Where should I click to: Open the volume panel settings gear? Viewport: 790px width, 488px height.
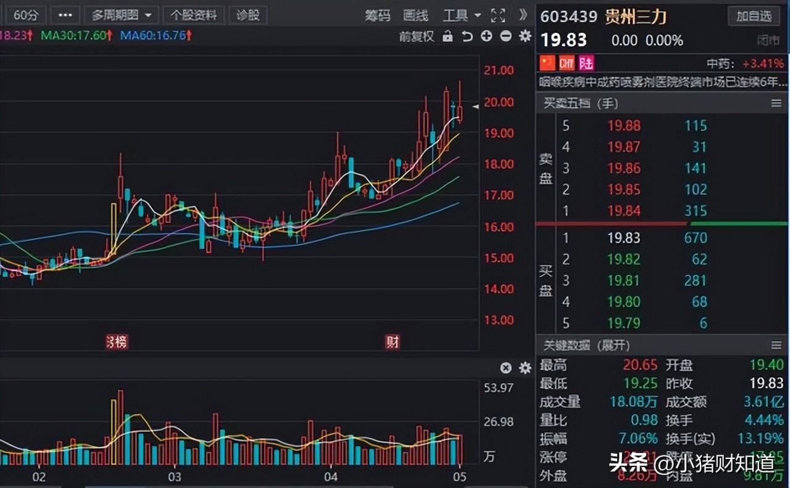(x=525, y=368)
